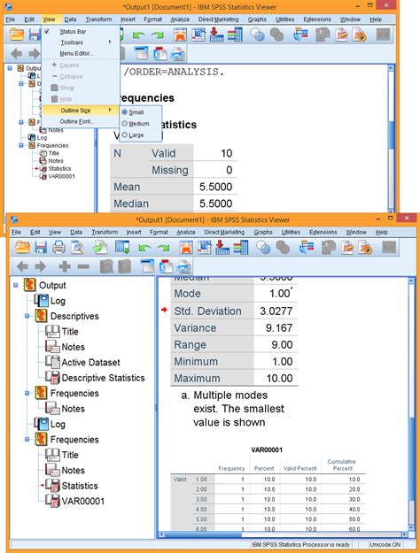The width and height of the screenshot is (420, 553).
Task: Click vertical scrollbar in top window output
Action: click(x=391, y=137)
